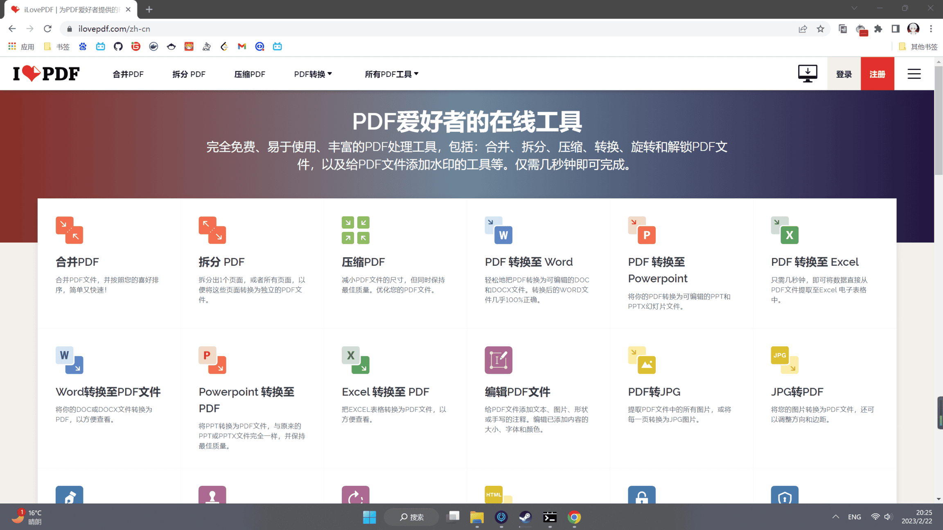The height and width of the screenshot is (530, 943).
Task: Open the PDF to Word tool icon
Action: point(499,230)
